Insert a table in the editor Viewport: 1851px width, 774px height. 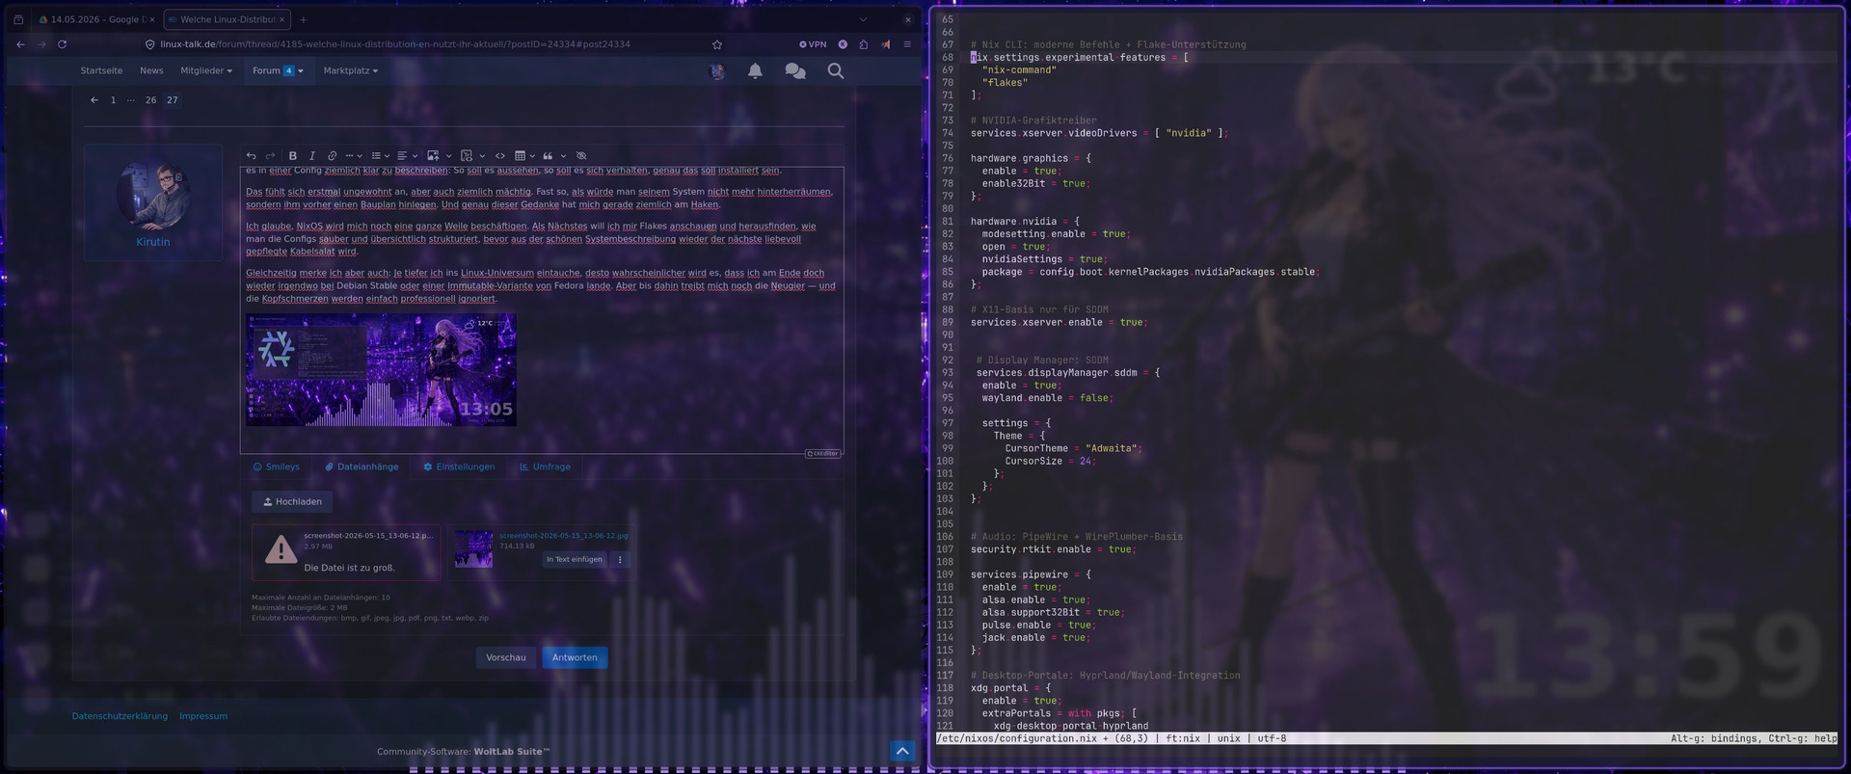coord(520,155)
